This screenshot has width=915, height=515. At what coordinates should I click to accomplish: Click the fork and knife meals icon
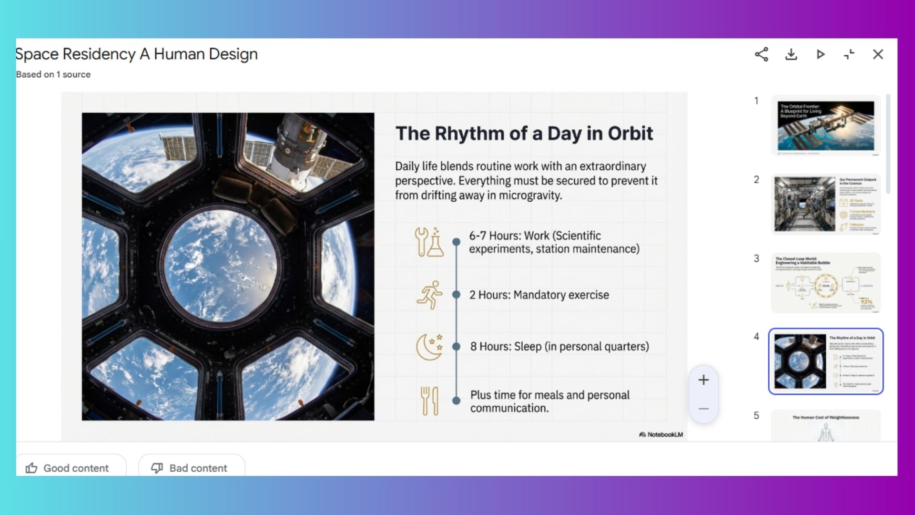pos(429,401)
